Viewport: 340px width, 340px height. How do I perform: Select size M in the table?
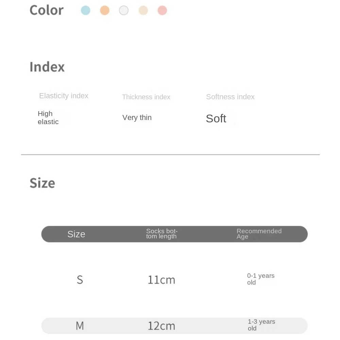coord(80,326)
